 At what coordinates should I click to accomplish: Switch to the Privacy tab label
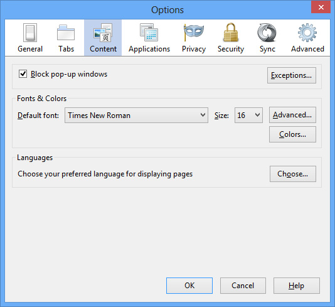(x=194, y=49)
